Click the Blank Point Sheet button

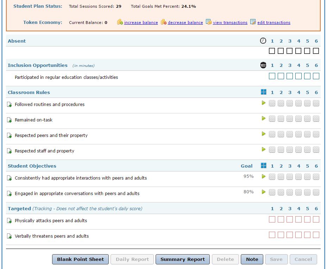pos(80,259)
